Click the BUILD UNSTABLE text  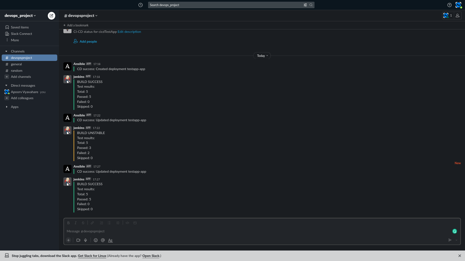pos(91,133)
